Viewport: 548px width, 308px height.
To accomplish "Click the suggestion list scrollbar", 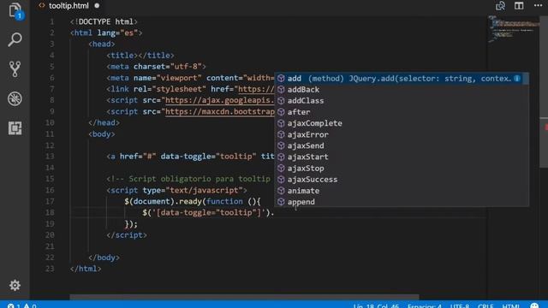I will 527,79.
